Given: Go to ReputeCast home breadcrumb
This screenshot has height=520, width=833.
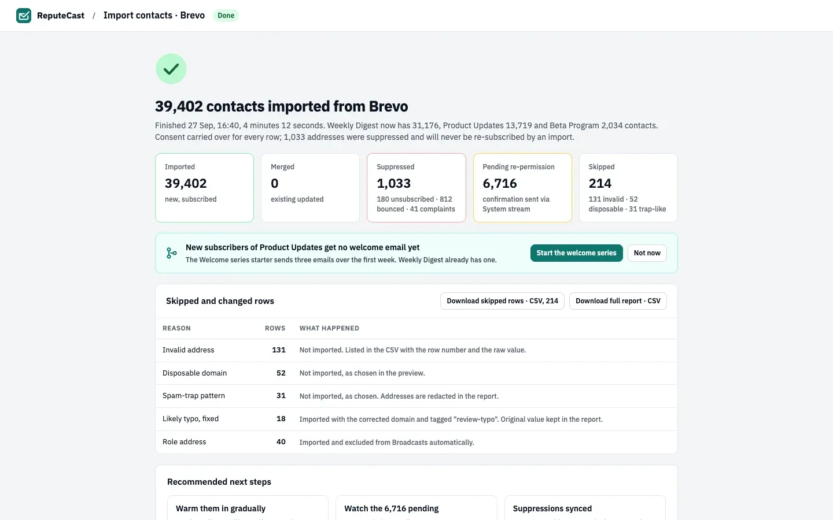Looking at the screenshot, I should tap(60, 16).
